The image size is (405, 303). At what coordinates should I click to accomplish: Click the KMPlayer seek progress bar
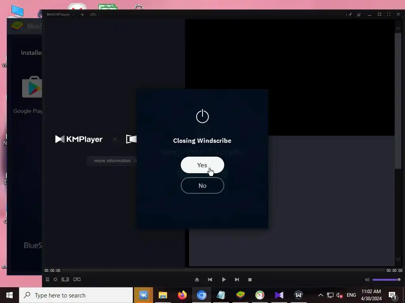(x=223, y=270)
